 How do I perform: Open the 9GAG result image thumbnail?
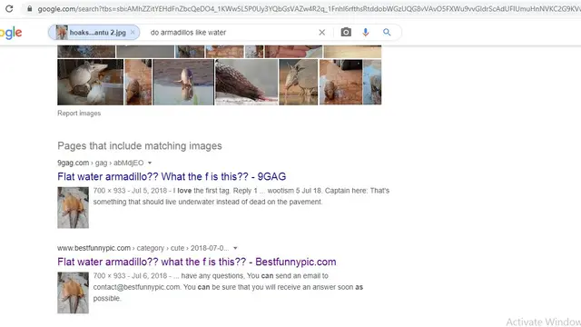pyautogui.click(x=73, y=207)
